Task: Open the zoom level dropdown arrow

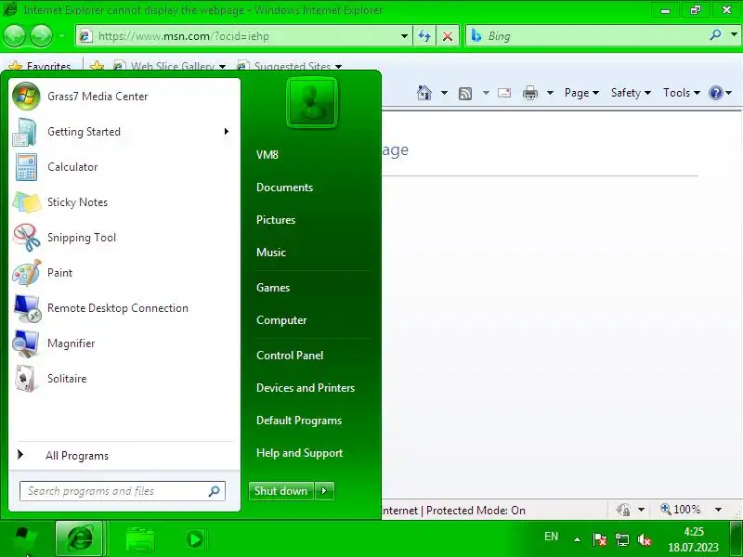Action: (718, 510)
